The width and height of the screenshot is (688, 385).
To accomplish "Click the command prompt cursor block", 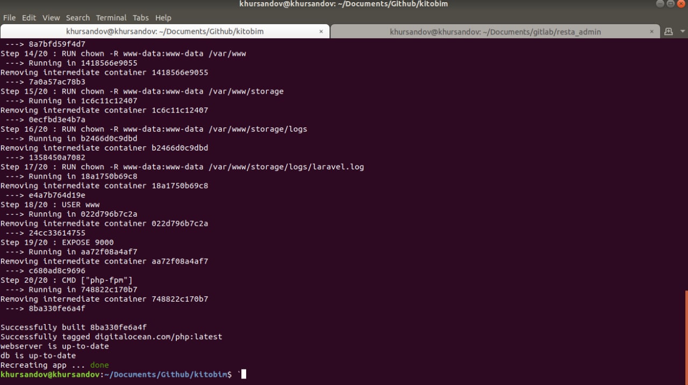I will [x=243, y=374].
